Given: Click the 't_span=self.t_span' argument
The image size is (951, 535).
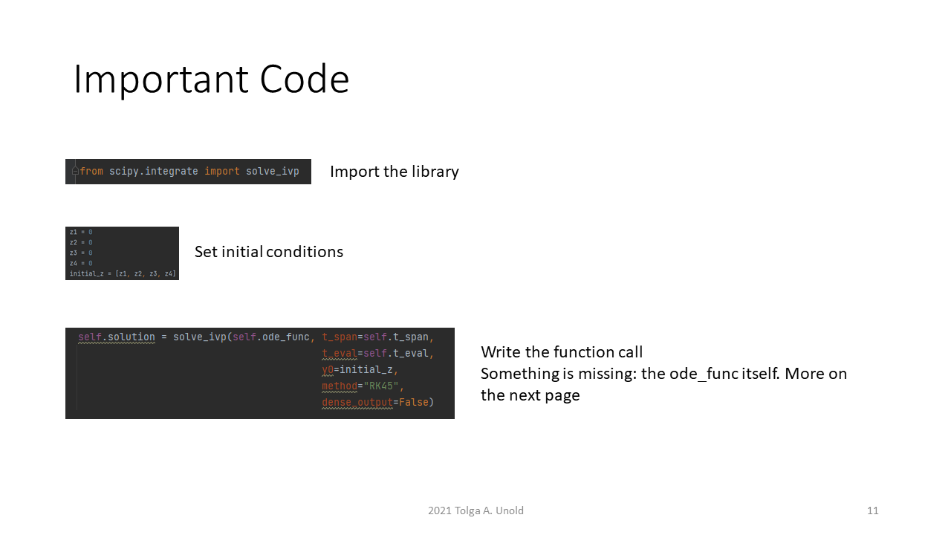Looking at the screenshot, I should 377,337.
